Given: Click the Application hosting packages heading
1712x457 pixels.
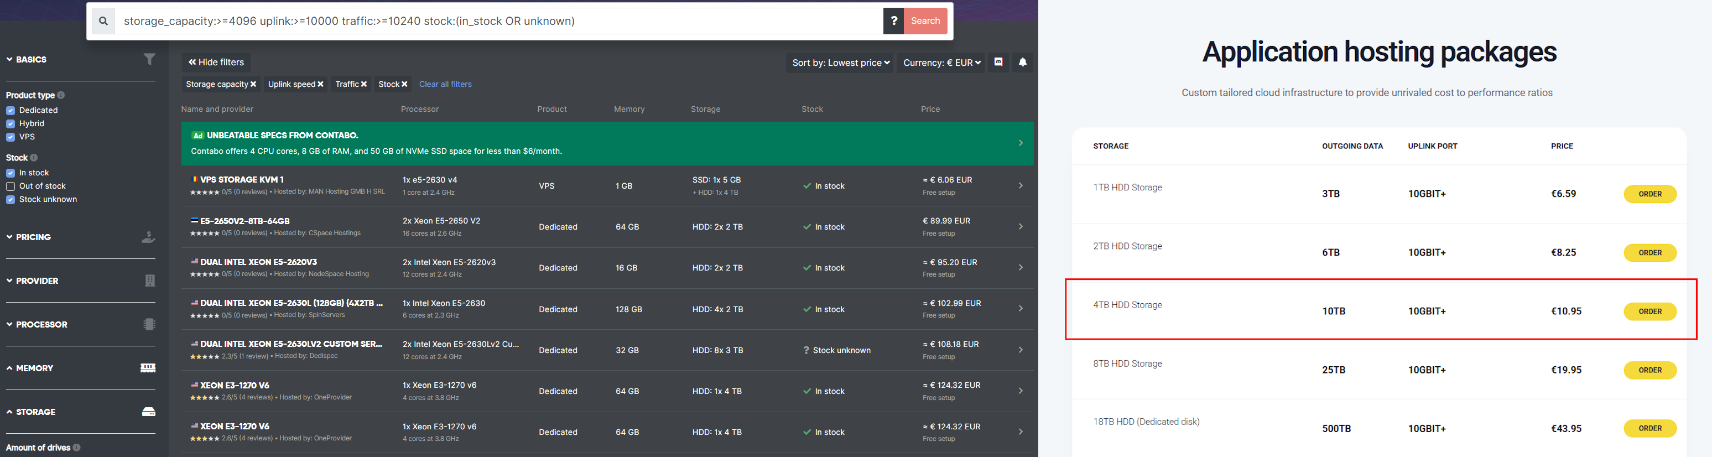Looking at the screenshot, I should click(1379, 52).
